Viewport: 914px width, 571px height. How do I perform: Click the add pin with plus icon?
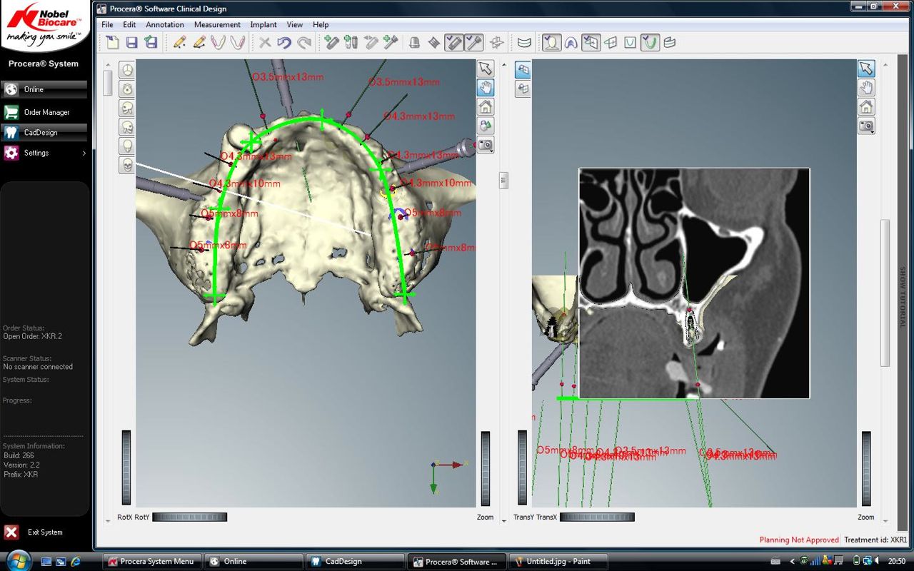[x=390, y=43]
